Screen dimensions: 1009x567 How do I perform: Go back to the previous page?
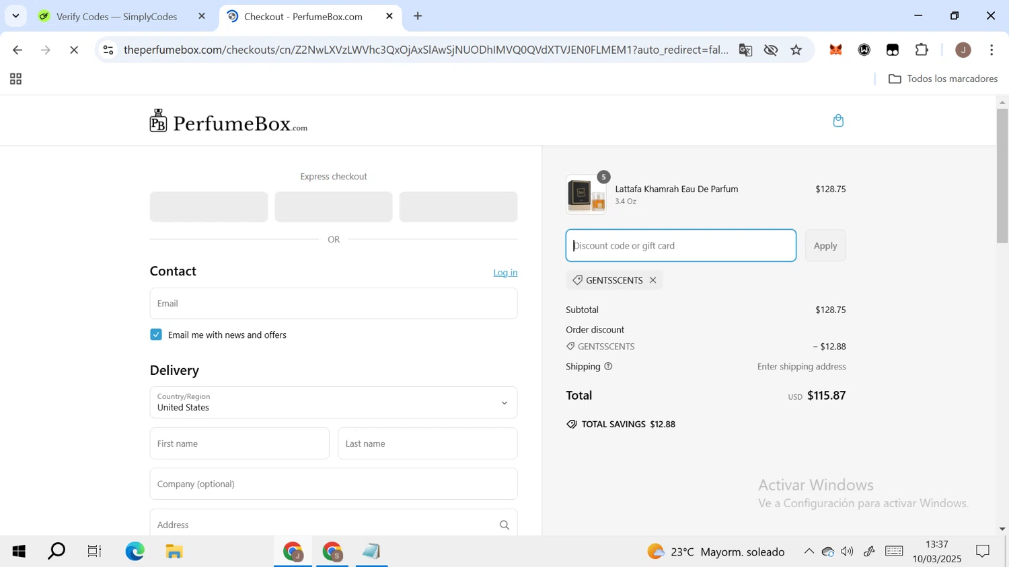click(17, 50)
